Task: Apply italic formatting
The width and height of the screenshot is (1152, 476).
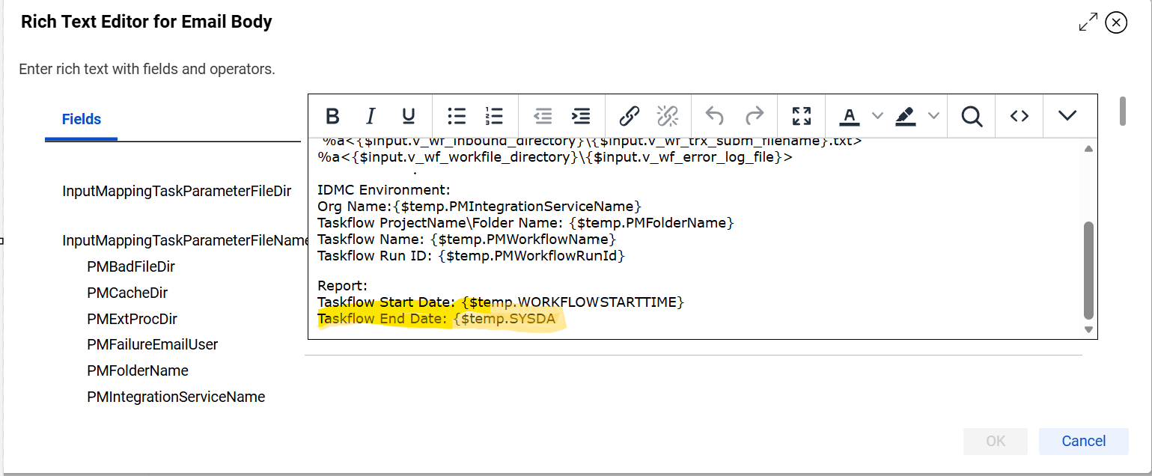Action: (x=371, y=116)
